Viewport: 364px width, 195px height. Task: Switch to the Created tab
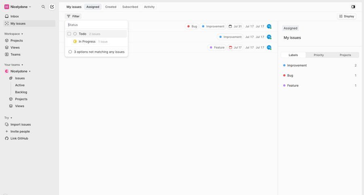coord(111,7)
